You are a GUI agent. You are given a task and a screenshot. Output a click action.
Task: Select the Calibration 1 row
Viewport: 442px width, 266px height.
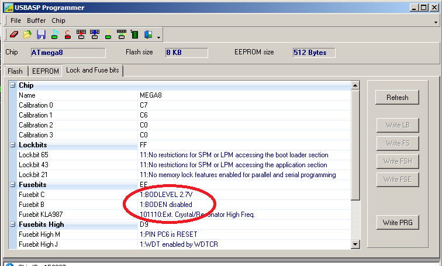coord(184,115)
